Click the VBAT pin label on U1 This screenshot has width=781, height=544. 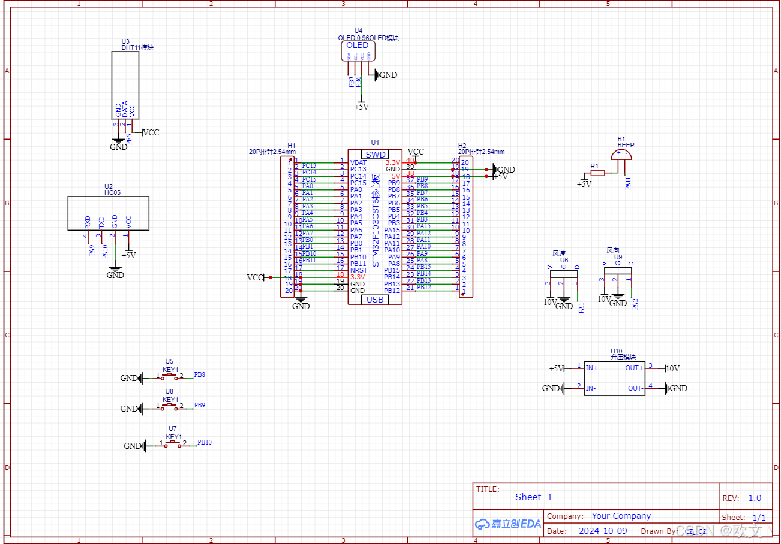(x=359, y=162)
